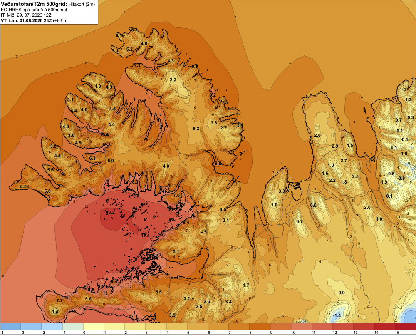
Task: Select the 3.9 value at the bottom edge
Action: pyautogui.click(x=172, y=315)
